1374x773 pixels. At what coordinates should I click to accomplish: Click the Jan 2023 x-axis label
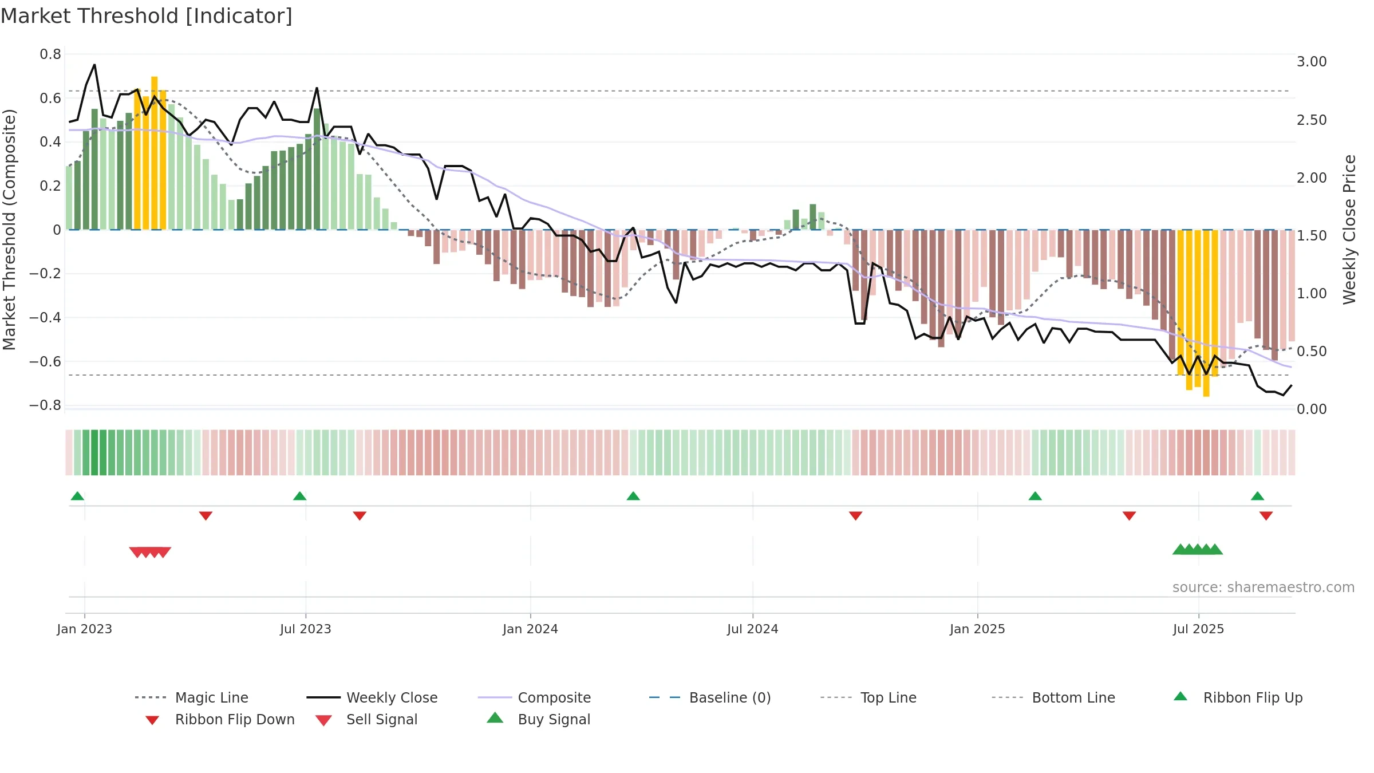click(x=85, y=629)
